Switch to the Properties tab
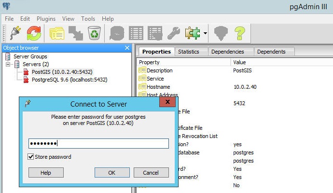The image size is (333, 193). click(x=156, y=52)
